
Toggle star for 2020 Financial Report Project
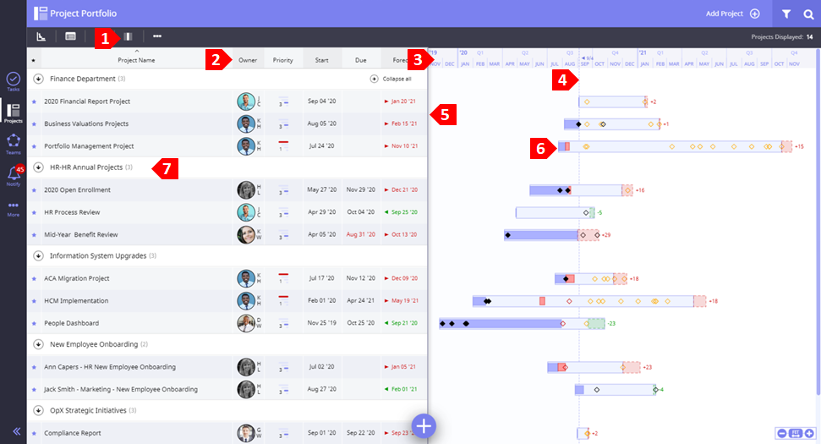[34, 101]
